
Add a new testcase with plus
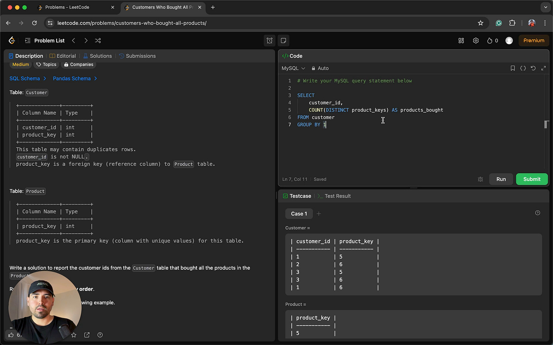319,214
